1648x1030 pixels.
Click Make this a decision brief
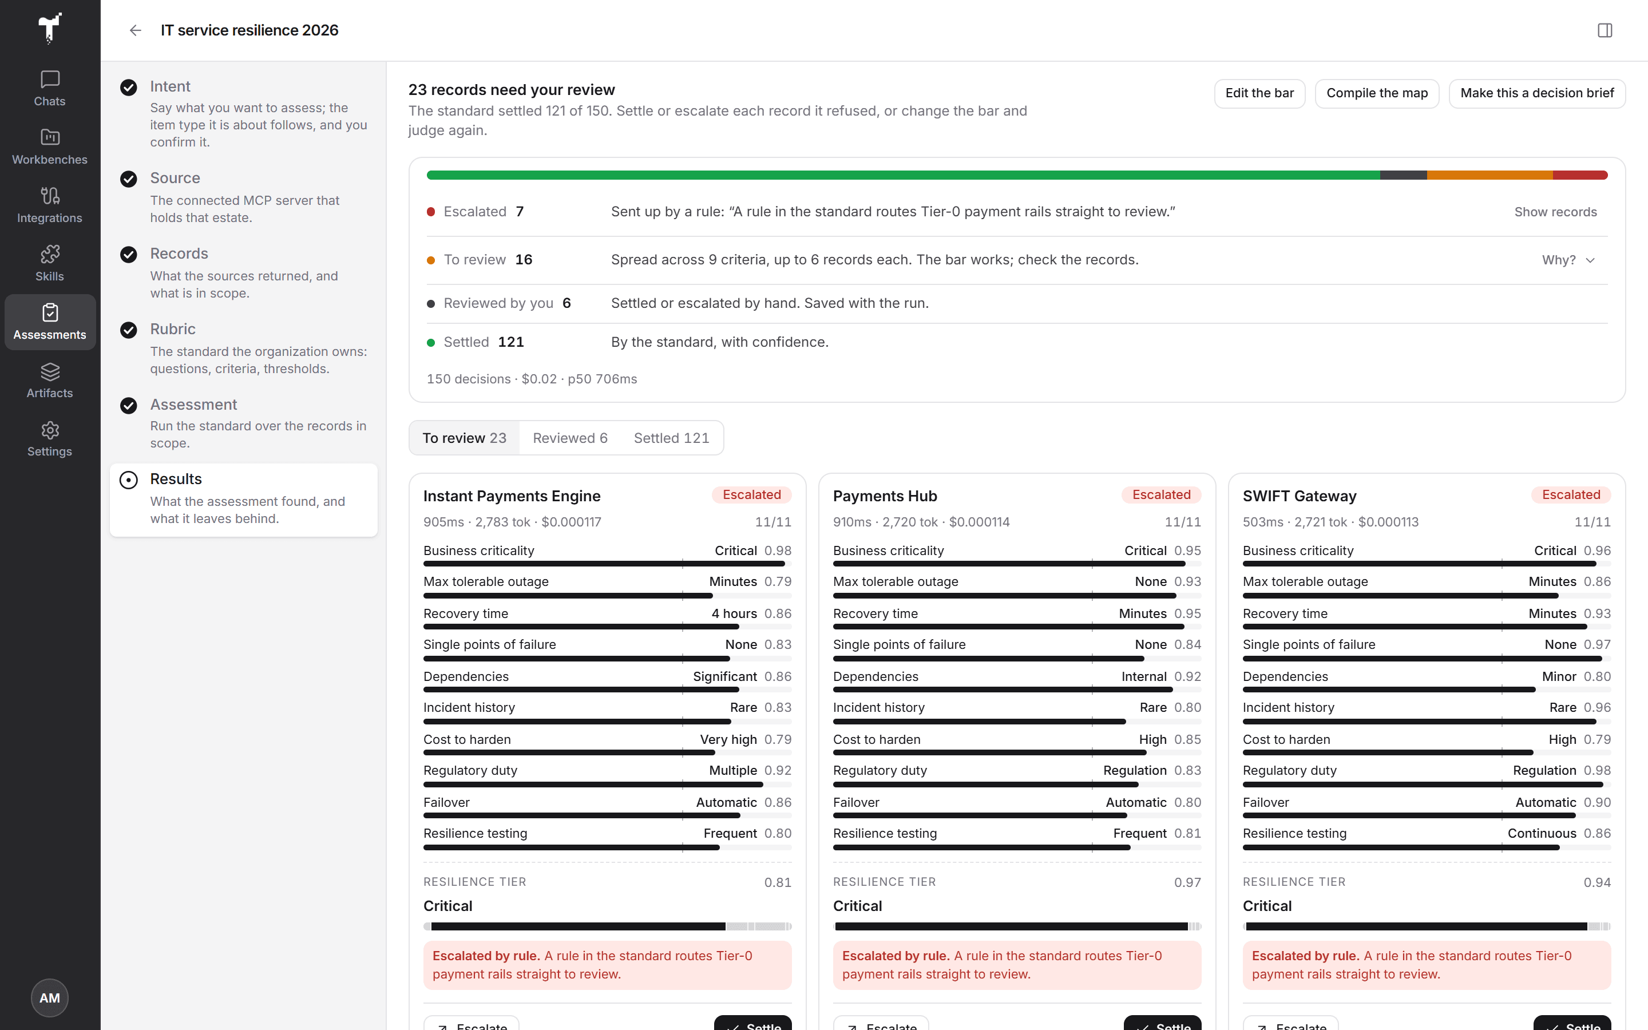tap(1536, 93)
